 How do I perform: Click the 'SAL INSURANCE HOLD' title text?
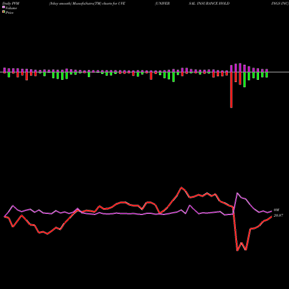pos(209,3)
